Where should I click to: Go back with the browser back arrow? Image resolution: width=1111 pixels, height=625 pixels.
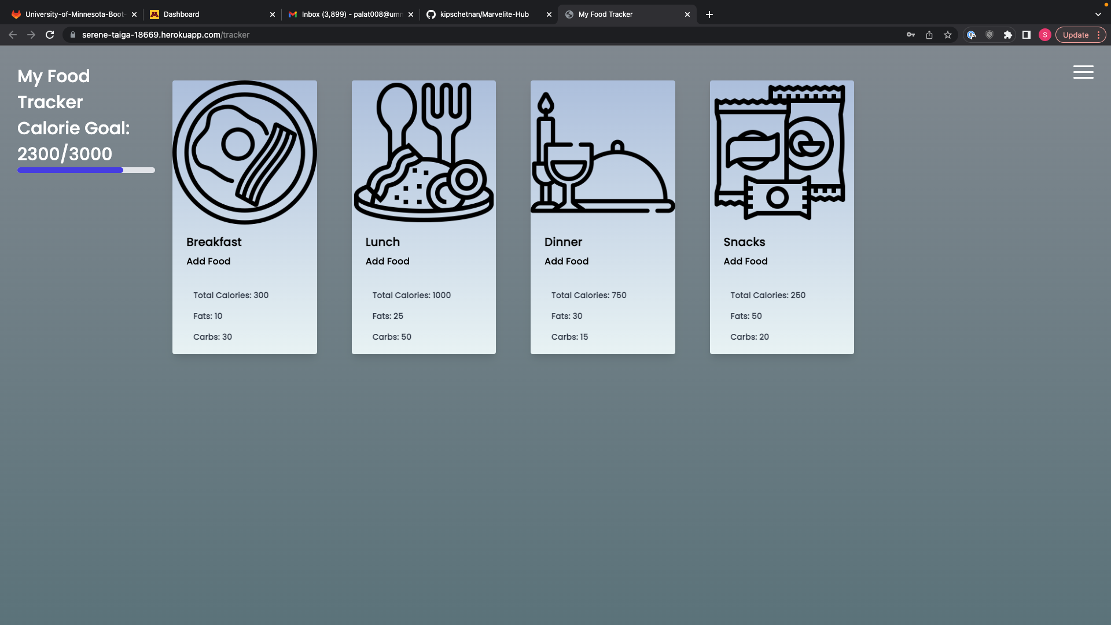coord(13,35)
